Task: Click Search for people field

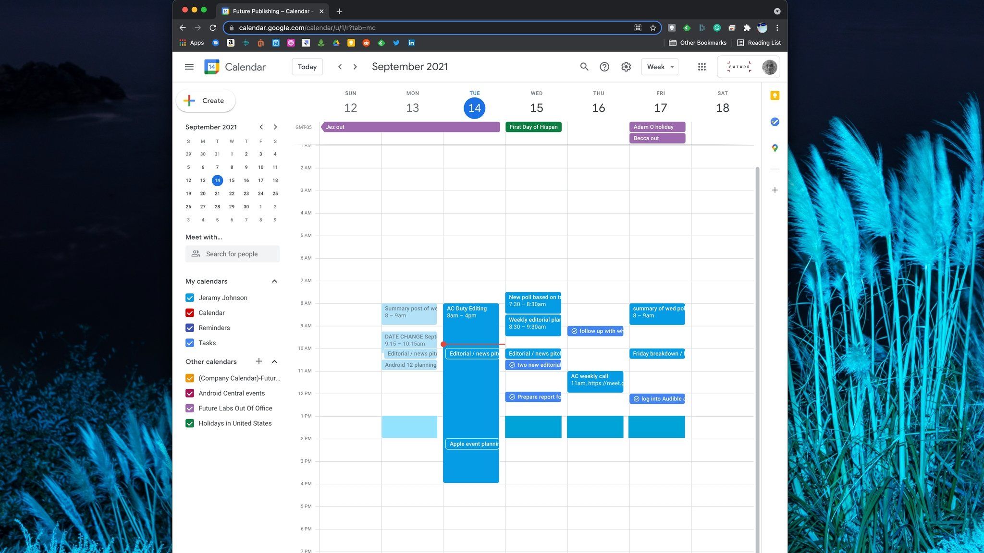Action: pyautogui.click(x=233, y=254)
